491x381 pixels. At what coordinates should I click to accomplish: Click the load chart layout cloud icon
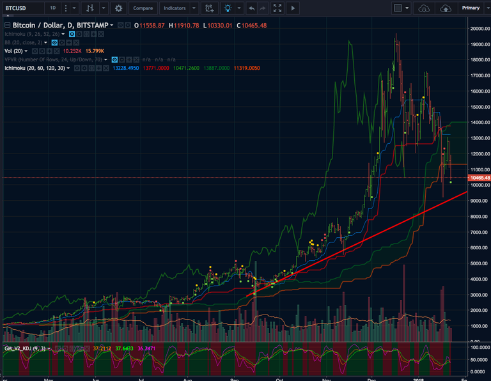pyautogui.click(x=423, y=8)
